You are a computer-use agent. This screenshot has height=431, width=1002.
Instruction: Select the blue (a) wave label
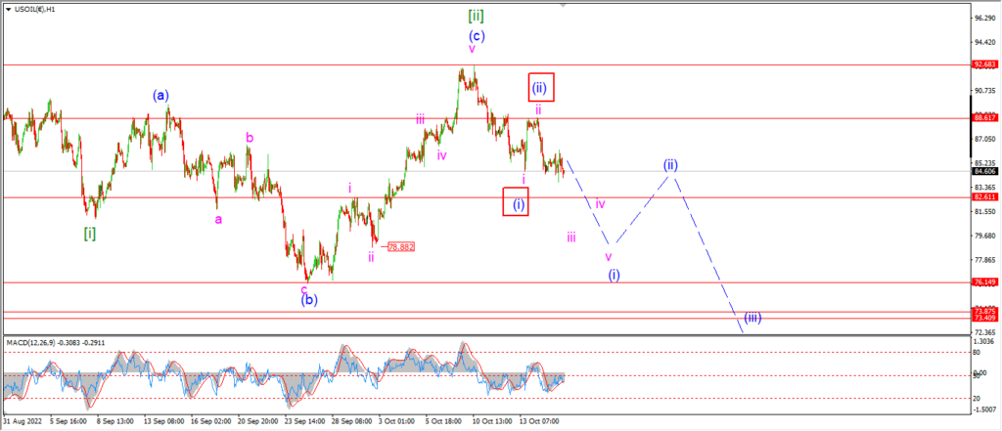161,96
